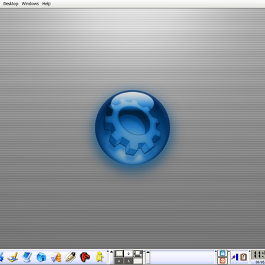Open applet handle left of the clock
This screenshot has height=265, width=265.
pos(250,257)
